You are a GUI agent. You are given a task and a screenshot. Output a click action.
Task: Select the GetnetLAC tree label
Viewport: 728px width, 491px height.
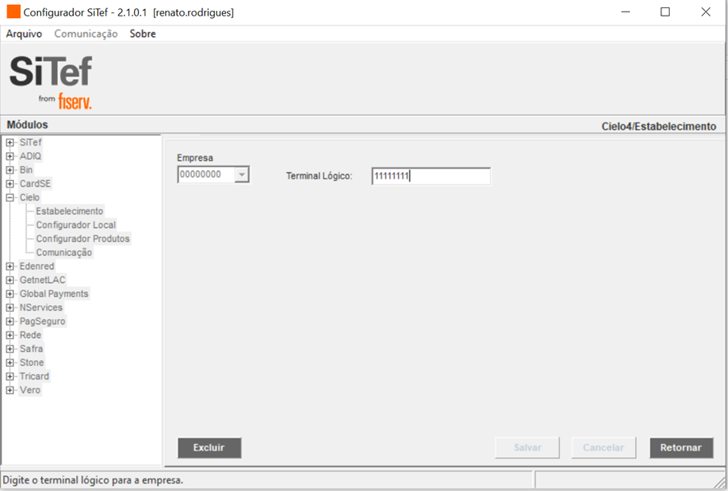click(x=42, y=280)
